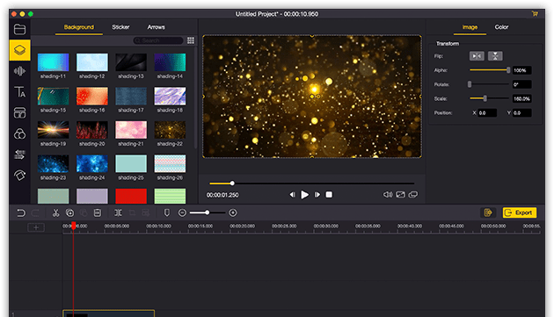This screenshot has height=317, width=554.
Task: Select the shading-26 background thumbnail
Action: click(x=170, y=164)
